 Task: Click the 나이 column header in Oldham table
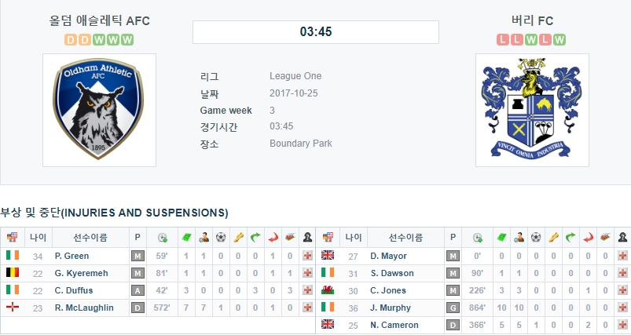point(39,238)
